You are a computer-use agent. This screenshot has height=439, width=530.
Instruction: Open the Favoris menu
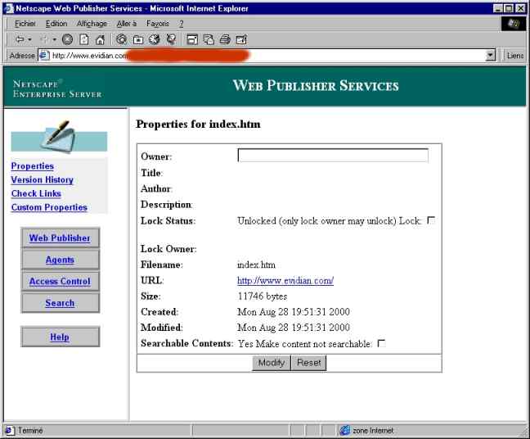tap(158, 24)
